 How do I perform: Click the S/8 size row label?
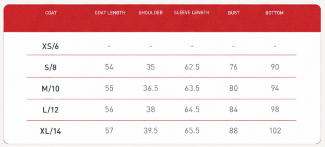pos(51,67)
